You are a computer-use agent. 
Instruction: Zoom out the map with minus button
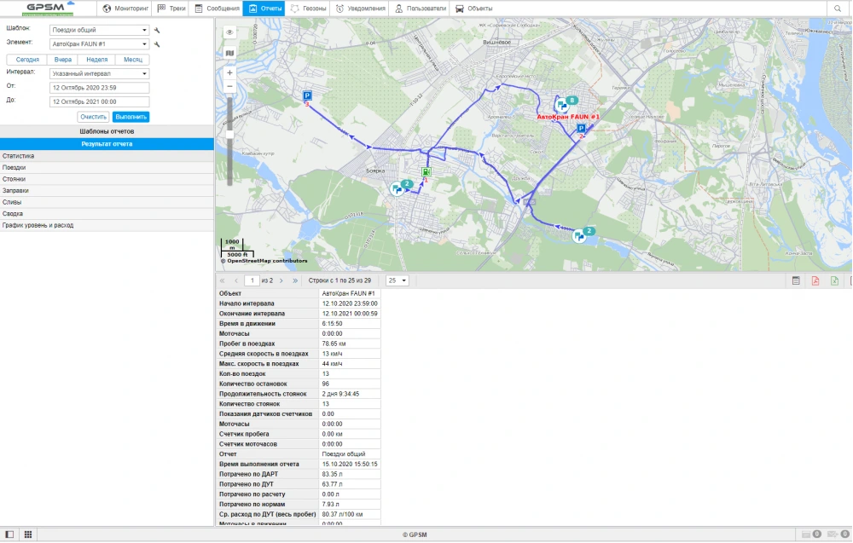[229, 87]
